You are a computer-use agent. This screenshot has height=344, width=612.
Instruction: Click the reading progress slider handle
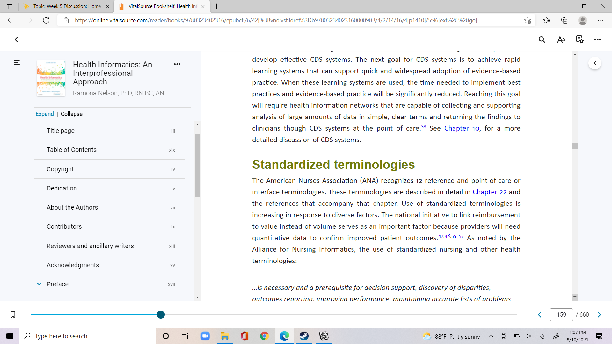click(x=161, y=315)
